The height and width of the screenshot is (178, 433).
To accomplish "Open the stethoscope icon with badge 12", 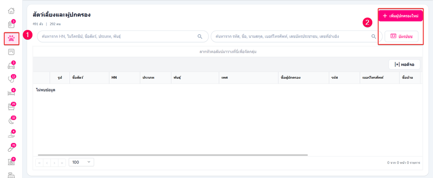I will pyautogui.click(x=11, y=79).
